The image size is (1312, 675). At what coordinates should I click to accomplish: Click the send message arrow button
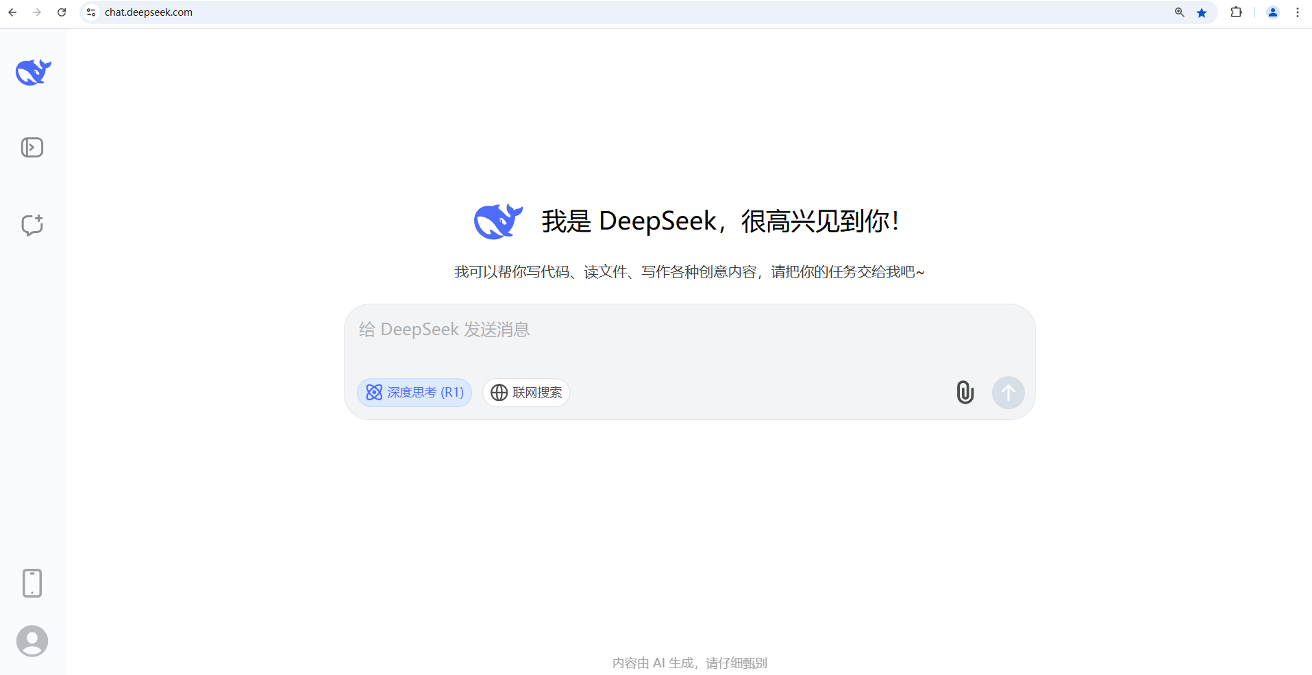click(1008, 393)
